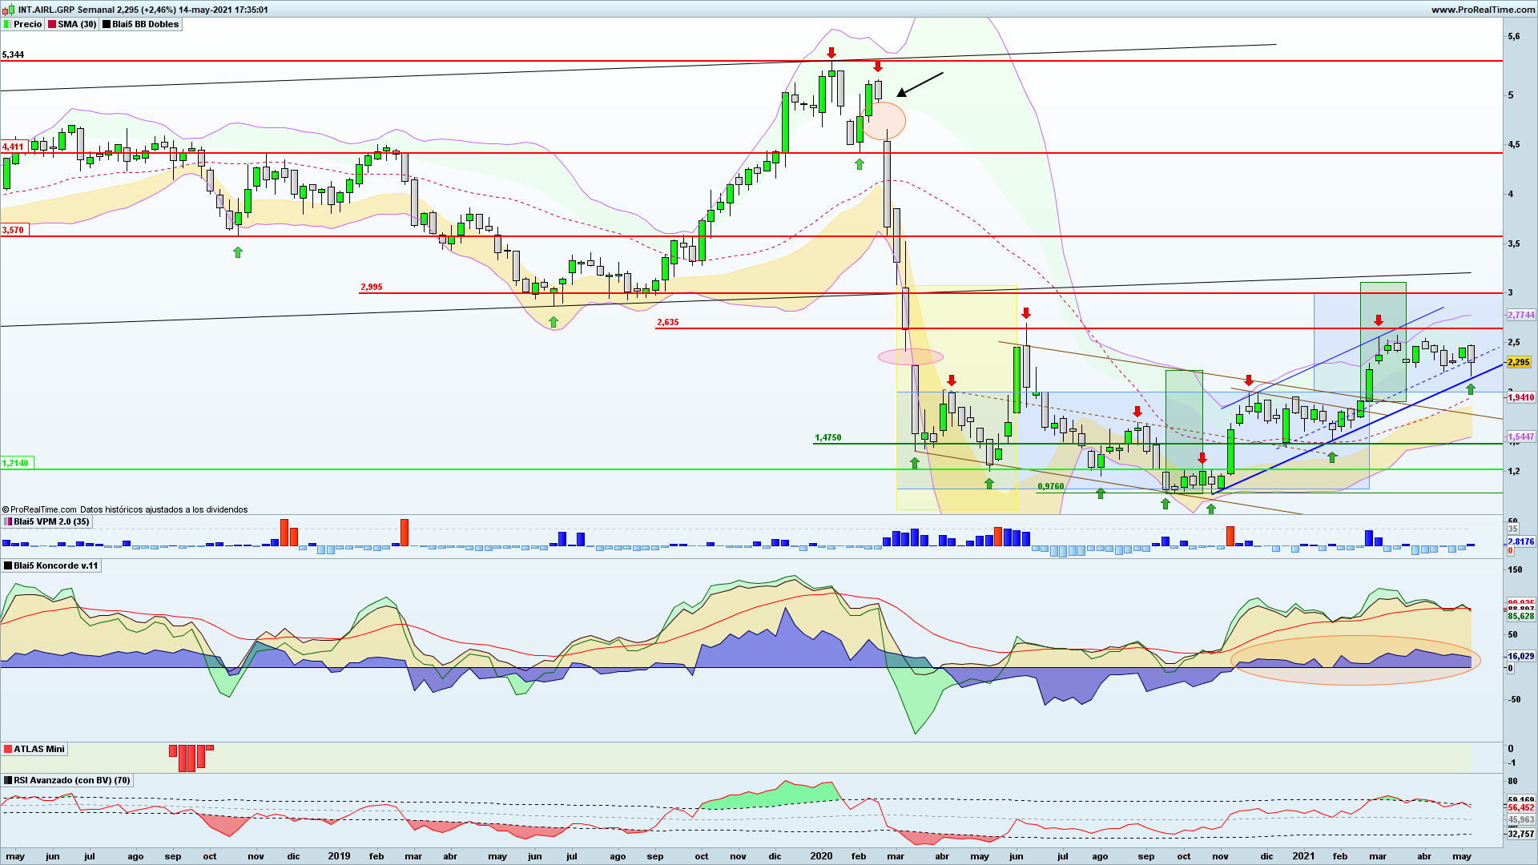The height and width of the screenshot is (865, 1538).
Task: Click the current price tag 2,295
Action: tap(1520, 362)
